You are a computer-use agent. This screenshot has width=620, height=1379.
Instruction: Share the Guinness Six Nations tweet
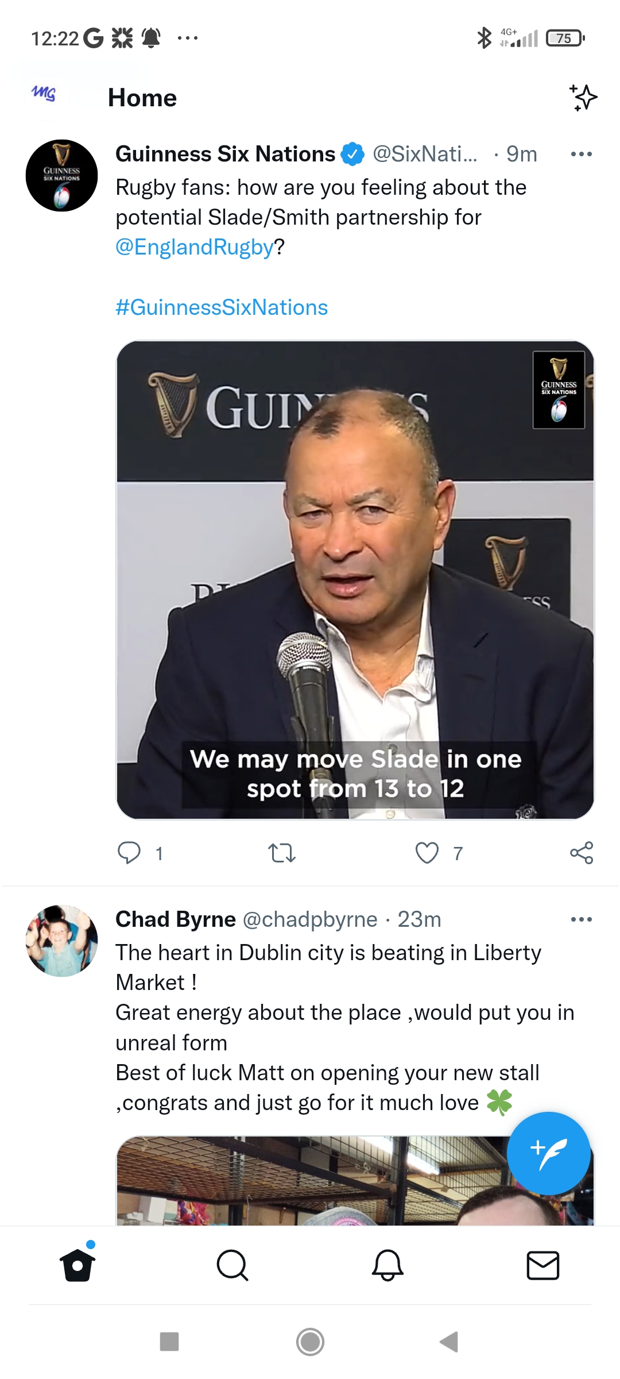click(582, 853)
